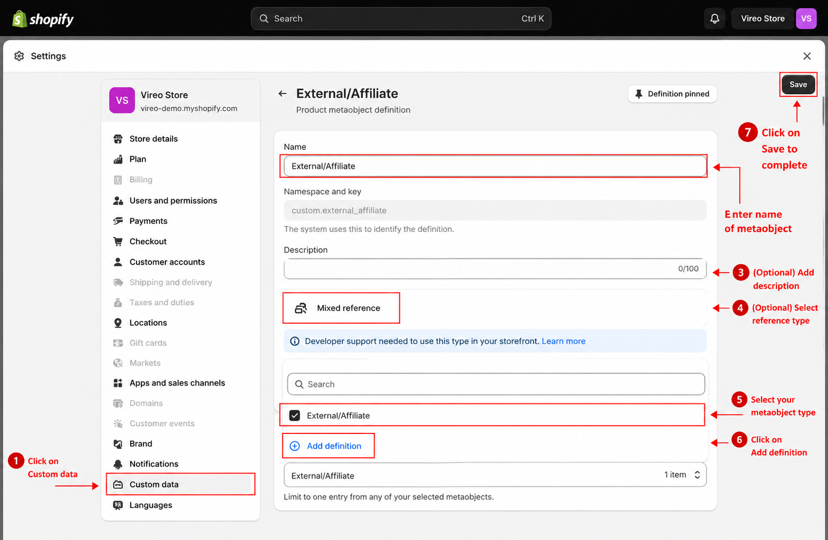Open the Vireo Store account menu

762,19
